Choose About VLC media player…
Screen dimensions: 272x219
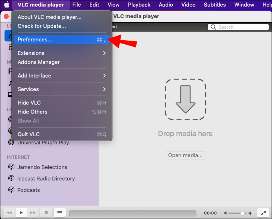62,17
